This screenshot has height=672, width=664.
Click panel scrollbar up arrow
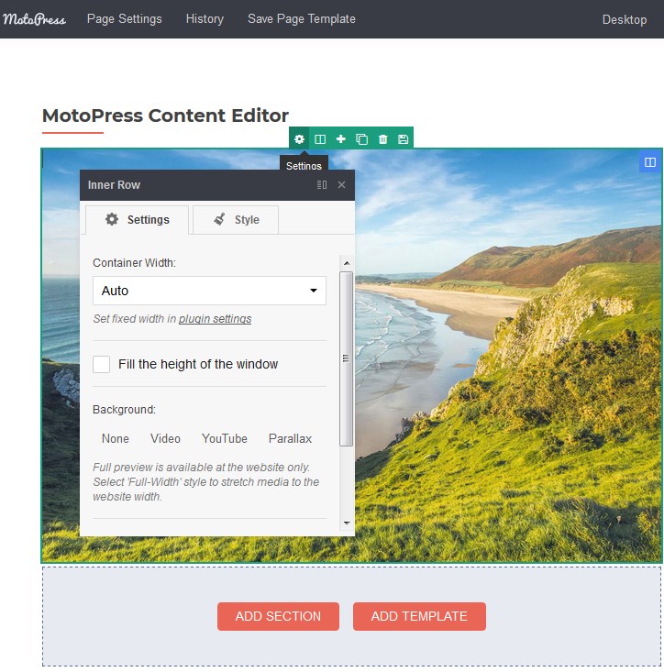347,263
